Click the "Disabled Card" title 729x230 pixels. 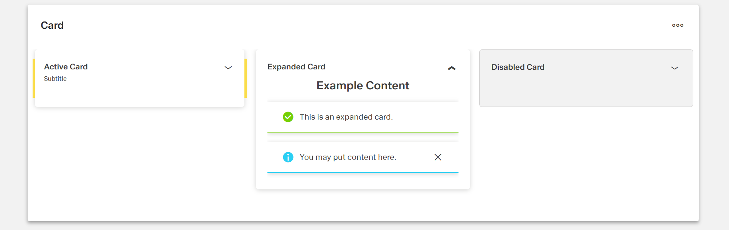518,67
